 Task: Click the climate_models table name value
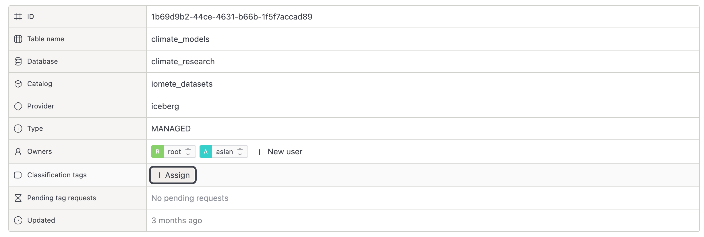pos(180,39)
